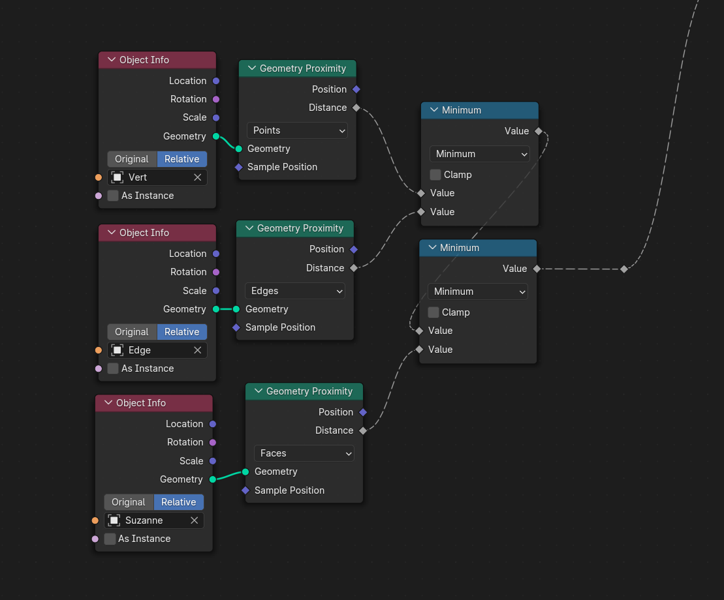724x600 pixels.
Task: Click Distance output socket on Points proximity node
Action: (356, 108)
